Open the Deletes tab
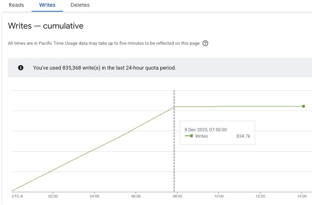Image resolution: width=312 pixels, height=205 pixels. [x=80, y=5]
